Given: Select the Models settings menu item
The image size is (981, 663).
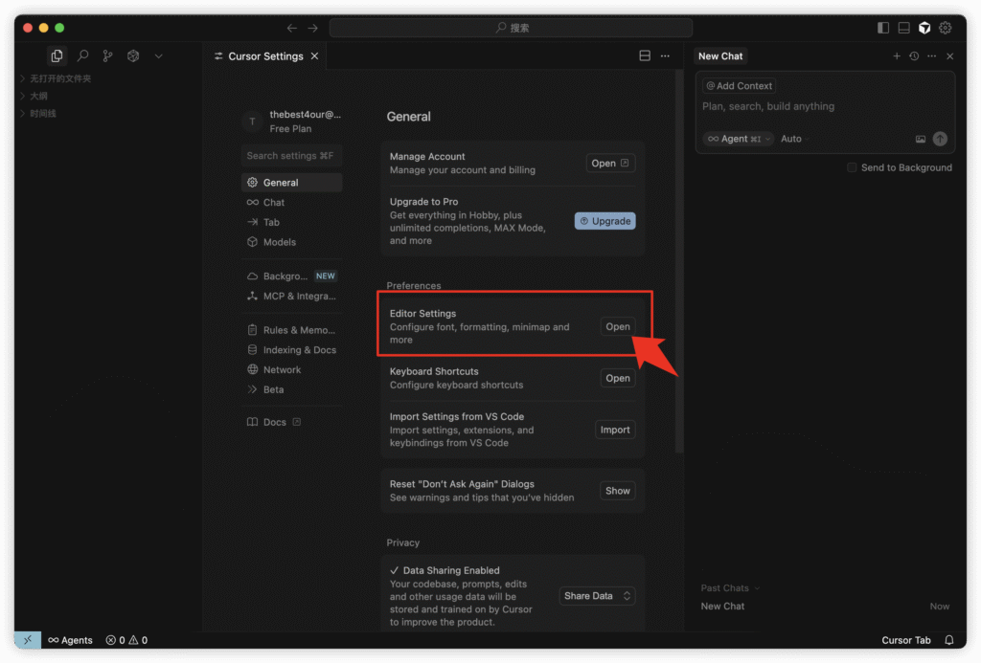Looking at the screenshot, I should [x=279, y=242].
